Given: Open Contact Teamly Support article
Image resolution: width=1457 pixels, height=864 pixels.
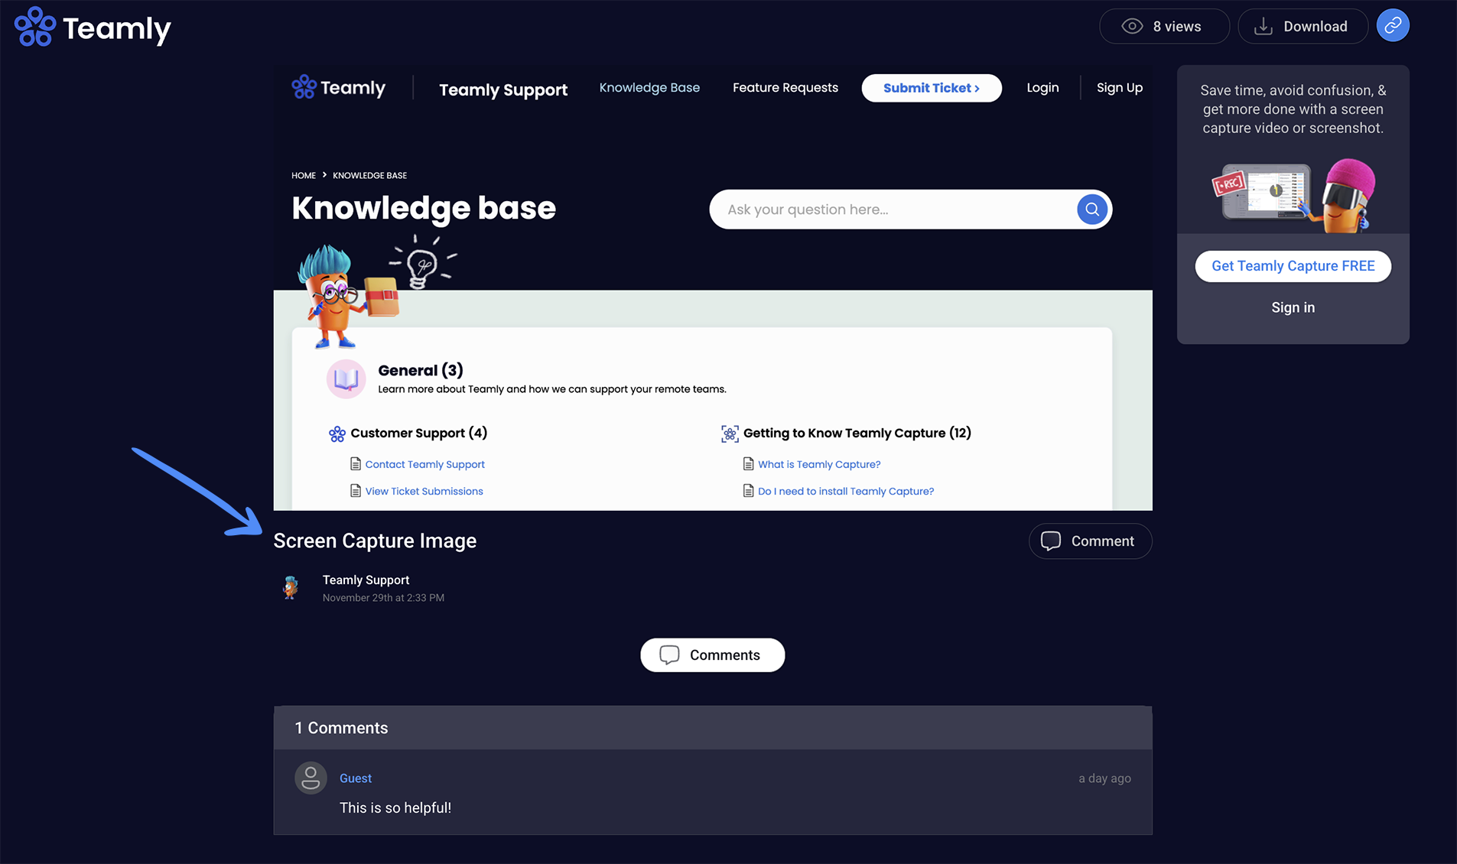Looking at the screenshot, I should (x=424, y=464).
